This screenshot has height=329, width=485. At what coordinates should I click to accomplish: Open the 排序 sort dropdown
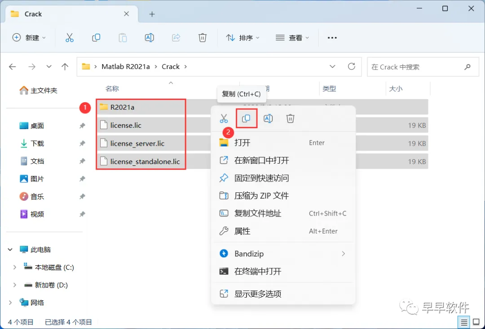pyautogui.click(x=242, y=38)
